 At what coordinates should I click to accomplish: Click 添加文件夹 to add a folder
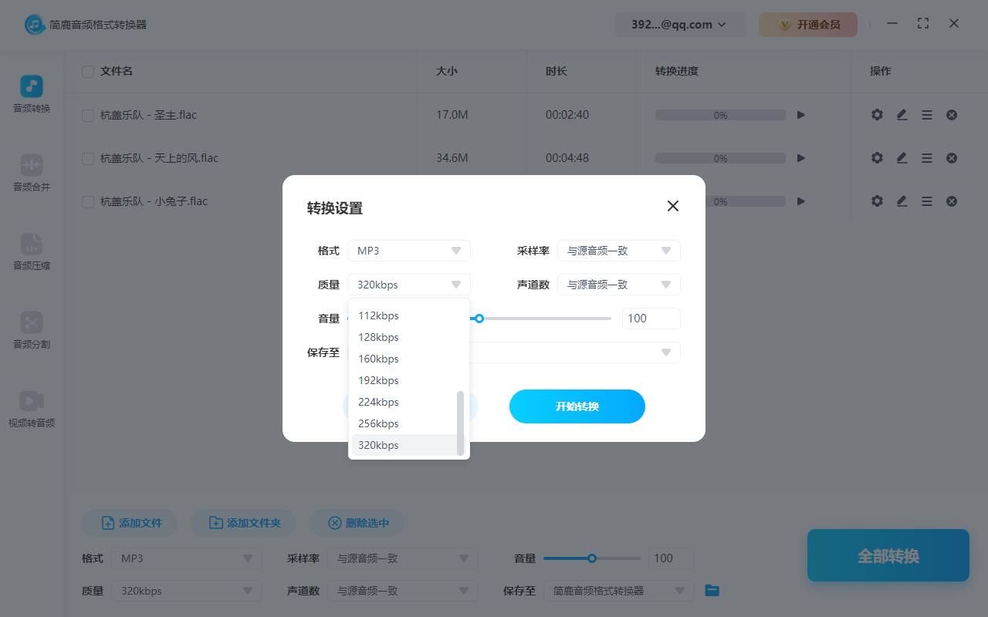(243, 522)
